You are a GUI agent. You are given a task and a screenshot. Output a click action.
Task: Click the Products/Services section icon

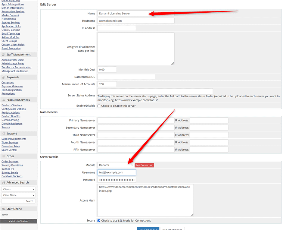pyautogui.click(x=3, y=100)
